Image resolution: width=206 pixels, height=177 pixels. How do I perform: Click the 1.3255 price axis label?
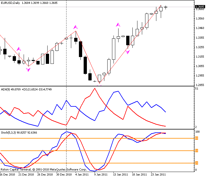click(x=200, y=47)
